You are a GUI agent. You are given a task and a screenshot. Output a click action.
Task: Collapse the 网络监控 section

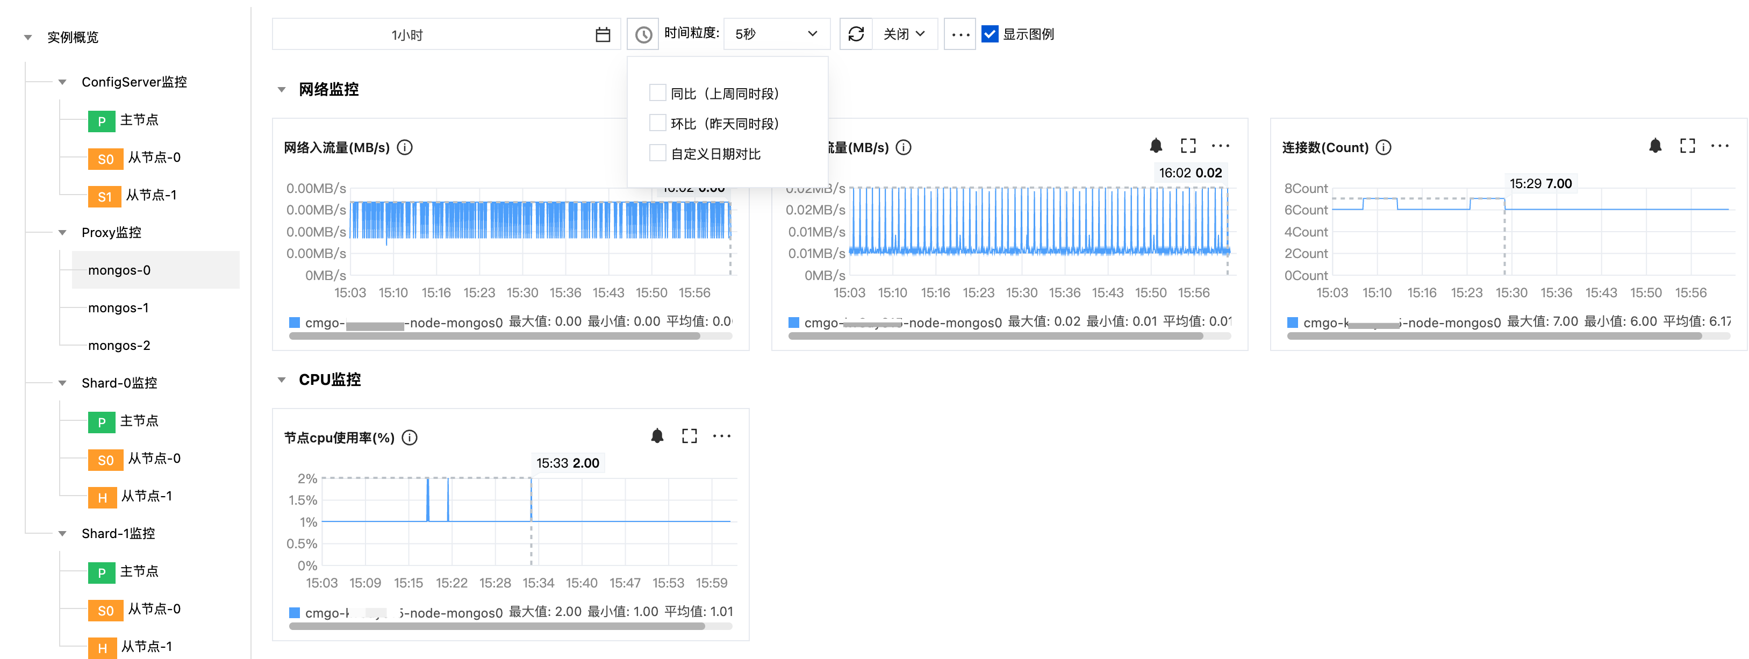[x=282, y=90]
